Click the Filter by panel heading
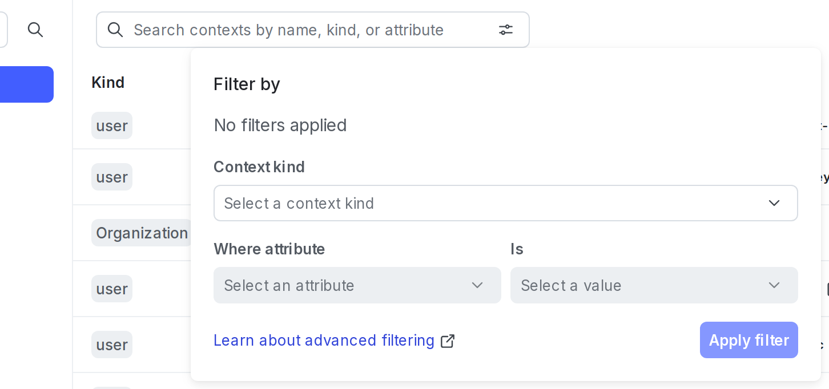Screen dimensions: 829x389 tap(247, 84)
